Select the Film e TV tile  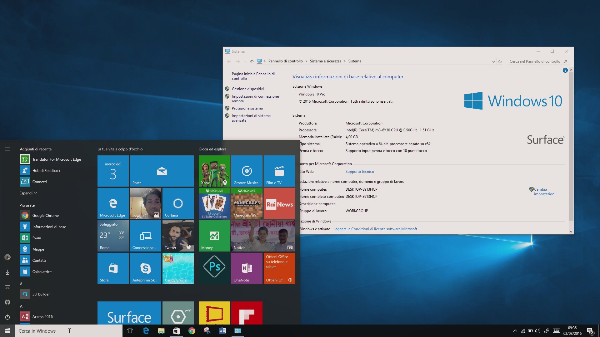(x=279, y=171)
